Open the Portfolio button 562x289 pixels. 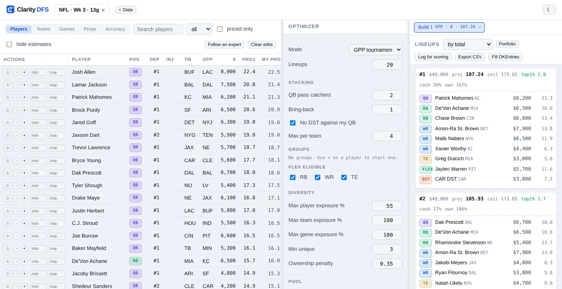[507, 44]
